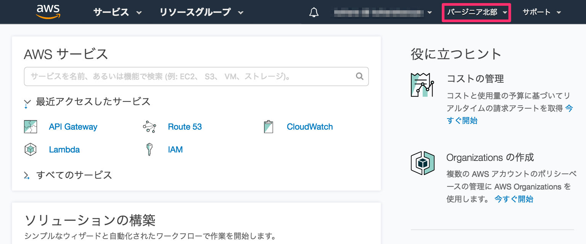Click the コストの管理 title text
The width and height of the screenshot is (586, 244).
pos(475,79)
